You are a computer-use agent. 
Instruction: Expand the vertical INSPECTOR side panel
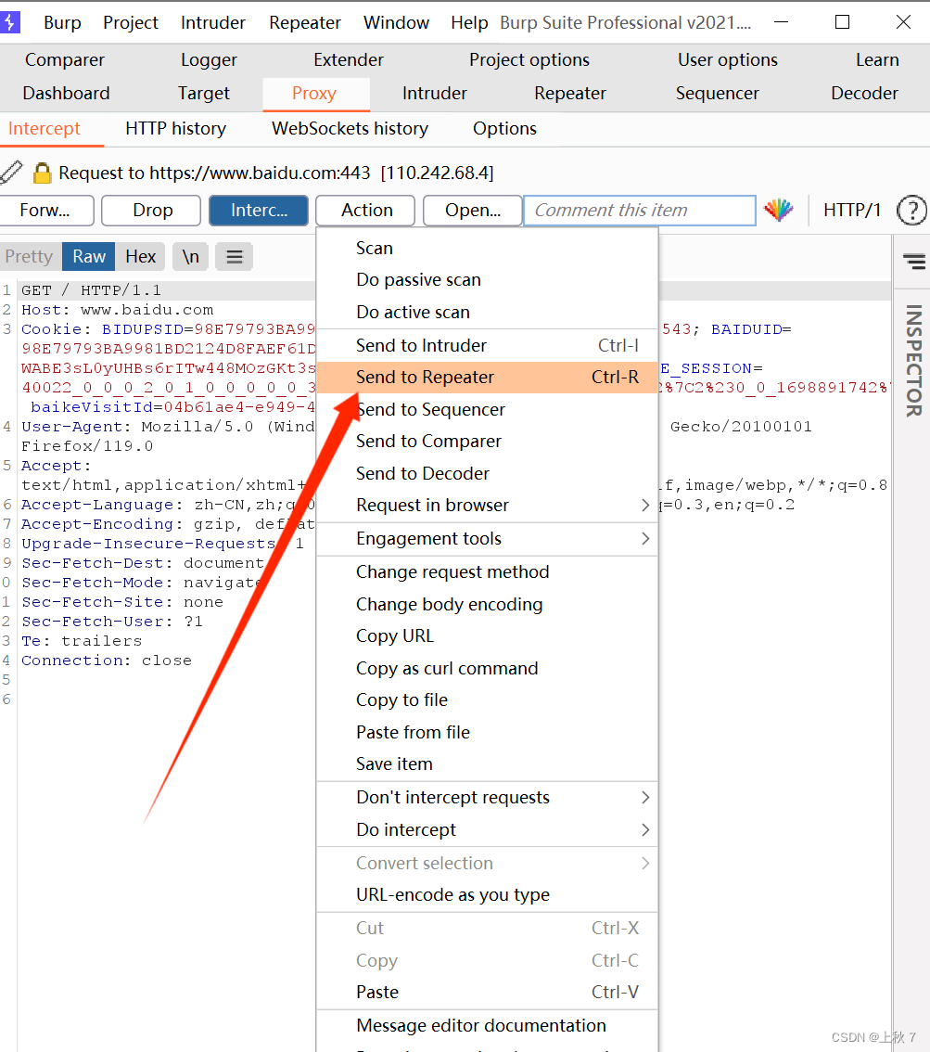pos(913,360)
